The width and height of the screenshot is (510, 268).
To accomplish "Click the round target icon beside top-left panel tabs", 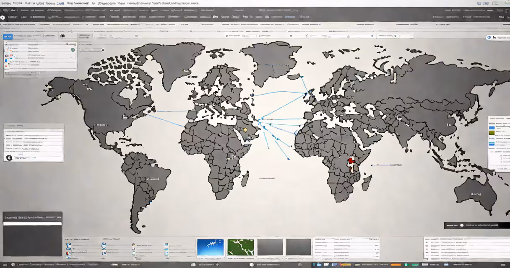I will click(x=62, y=36).
